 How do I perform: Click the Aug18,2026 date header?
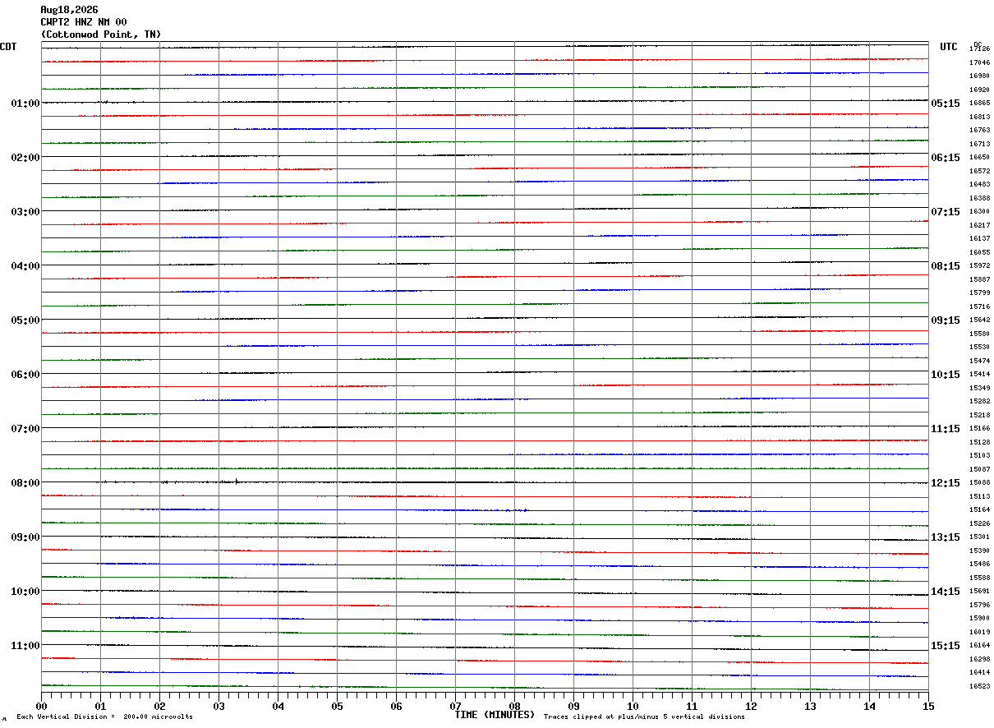69,10
